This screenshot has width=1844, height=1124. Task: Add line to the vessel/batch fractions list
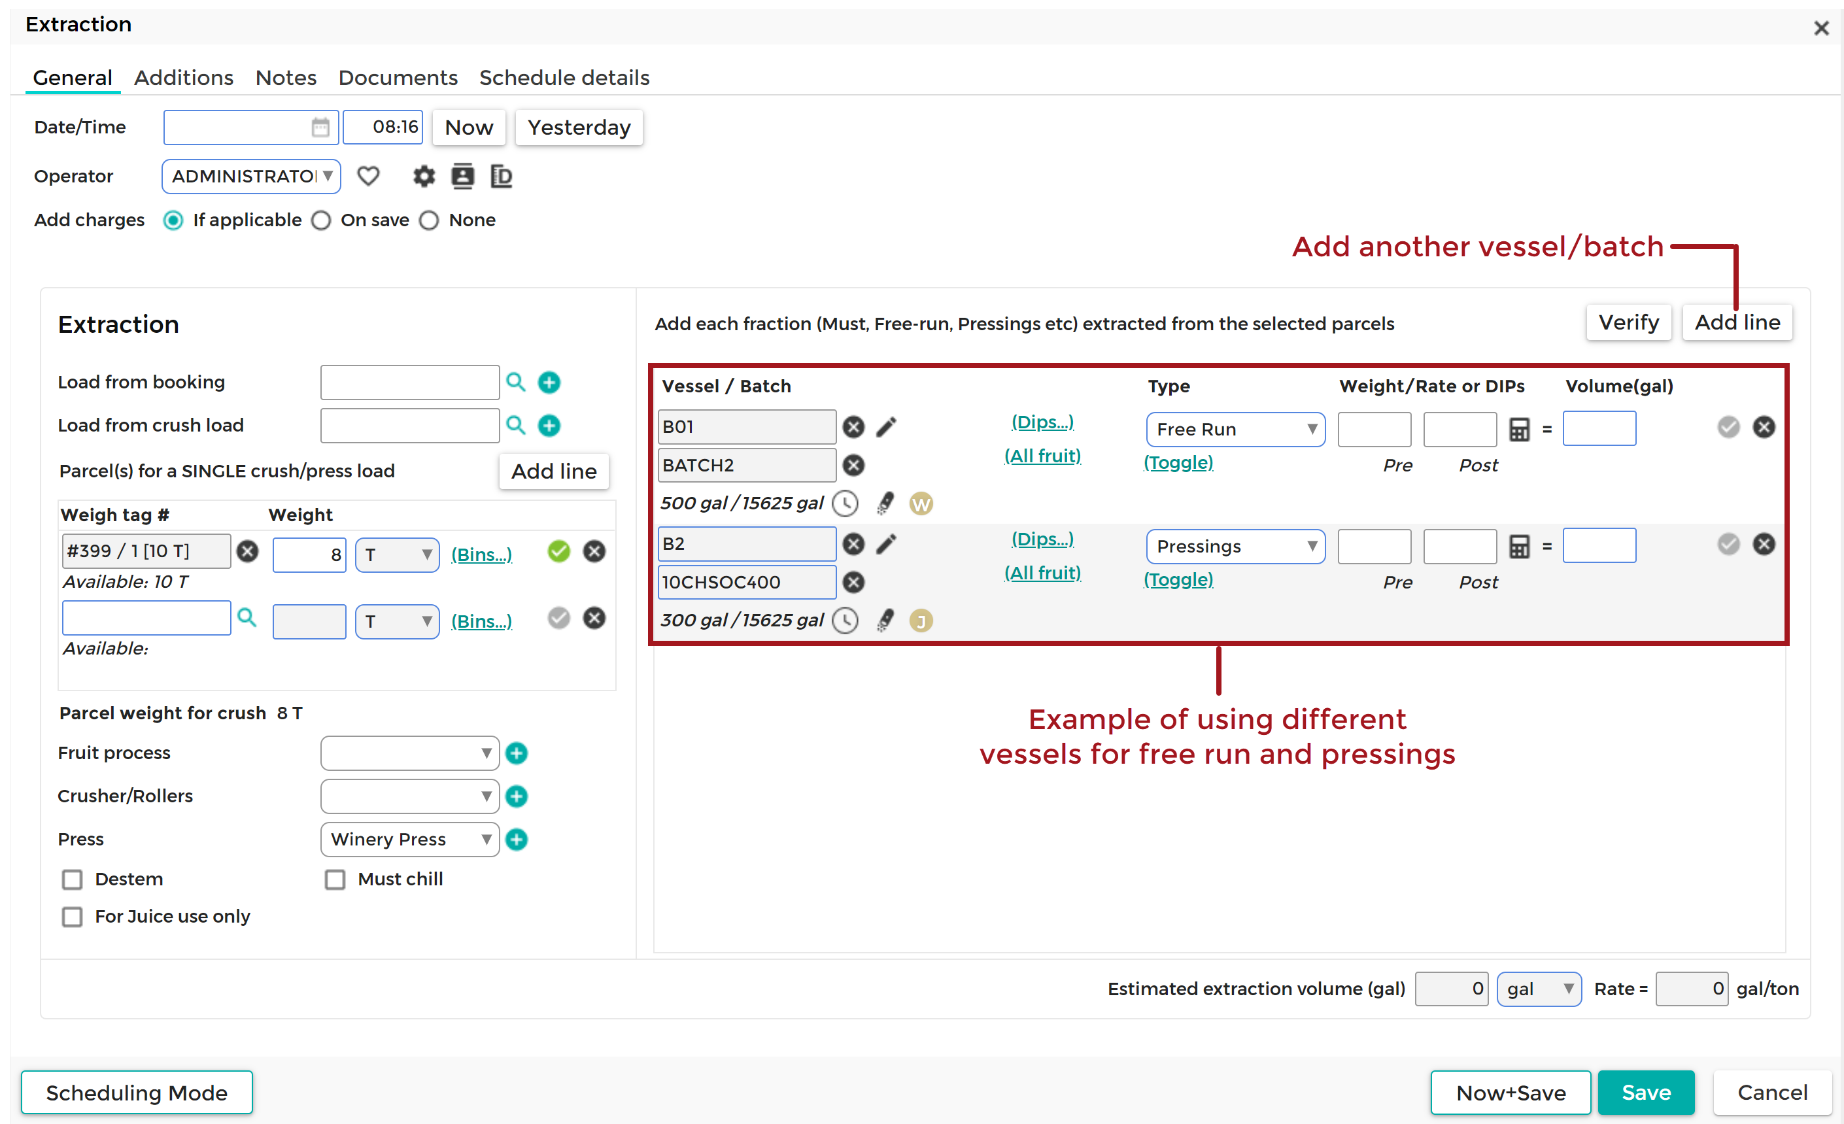click(x=1737, y=322)
